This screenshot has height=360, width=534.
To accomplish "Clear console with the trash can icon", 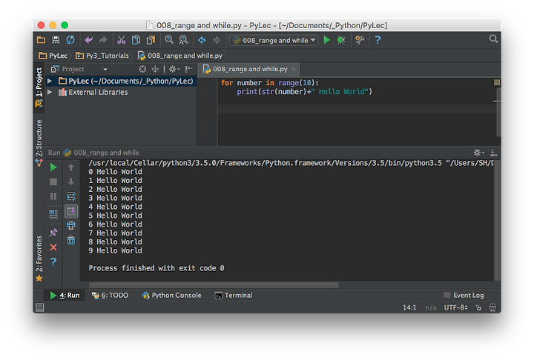I will [71, 240].
